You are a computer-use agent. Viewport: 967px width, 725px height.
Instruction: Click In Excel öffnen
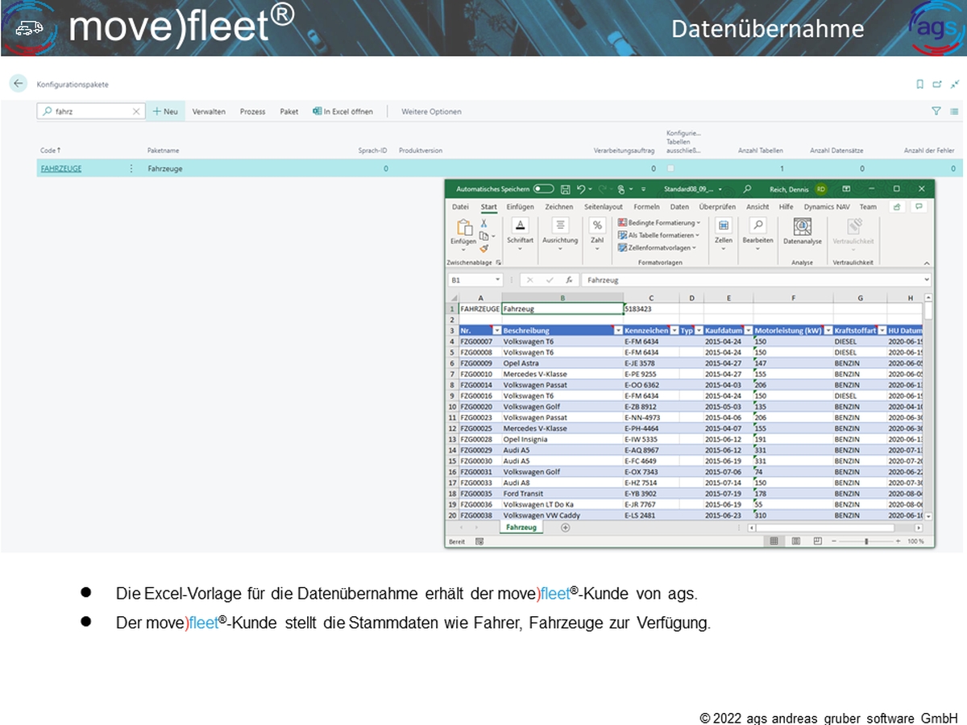point(343,112)
